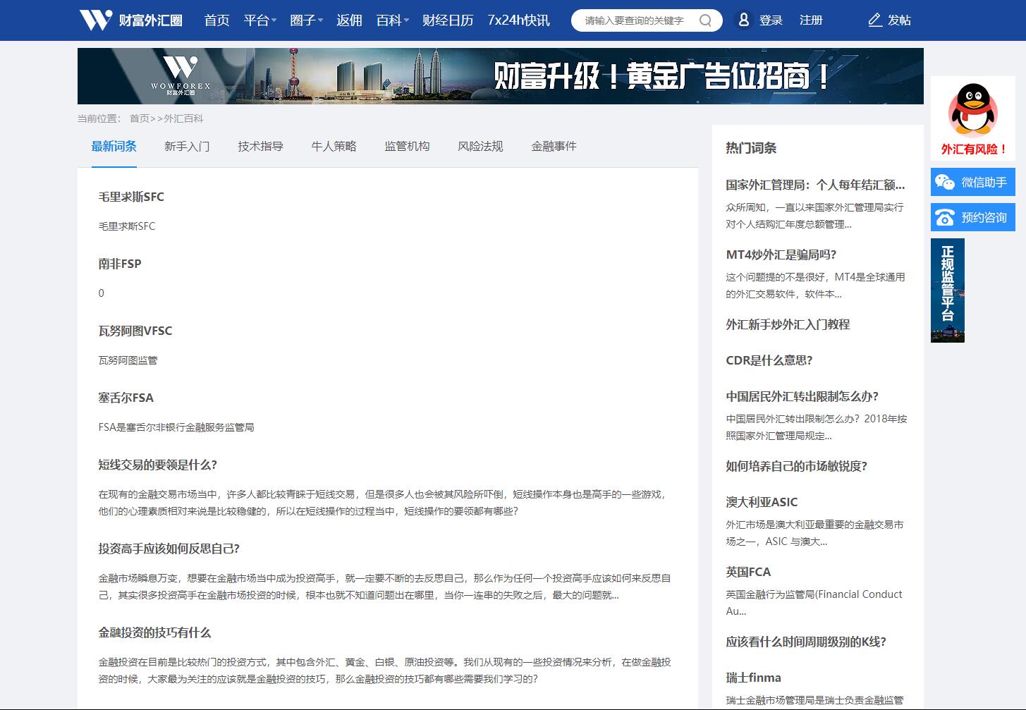
Task: Switch to the 新手入门 tab
Action: [187, 147]
